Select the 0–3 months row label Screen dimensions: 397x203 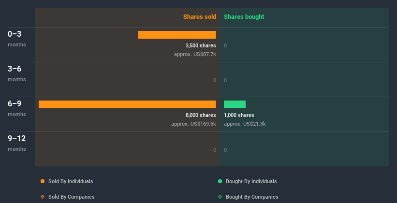(17, 39)
